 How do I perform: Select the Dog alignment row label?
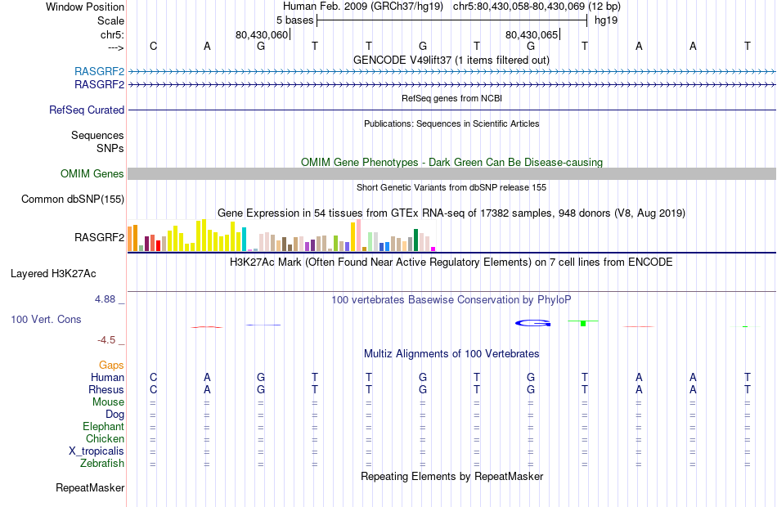pyautogui.click(x=115, y=415)
